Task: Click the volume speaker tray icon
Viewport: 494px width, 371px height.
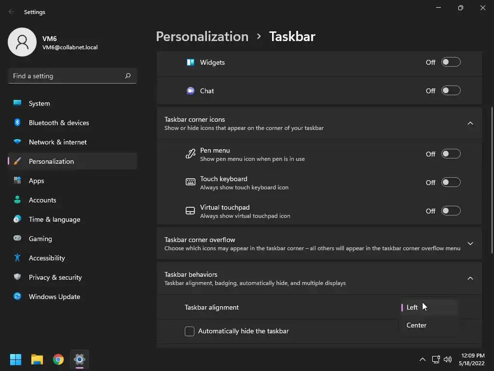Action: pyautogui.click(x=448, y=359)
